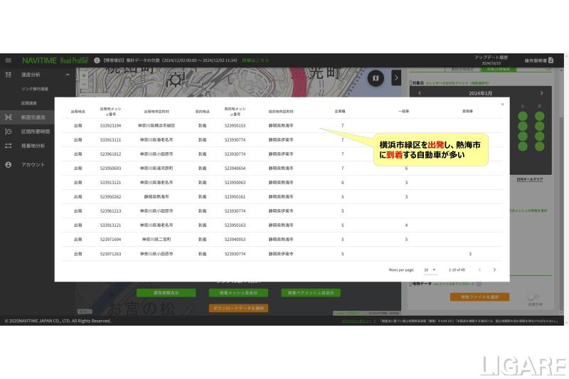
Task: Open リンク旅行速度 submenu item
Action: [34, 89]
